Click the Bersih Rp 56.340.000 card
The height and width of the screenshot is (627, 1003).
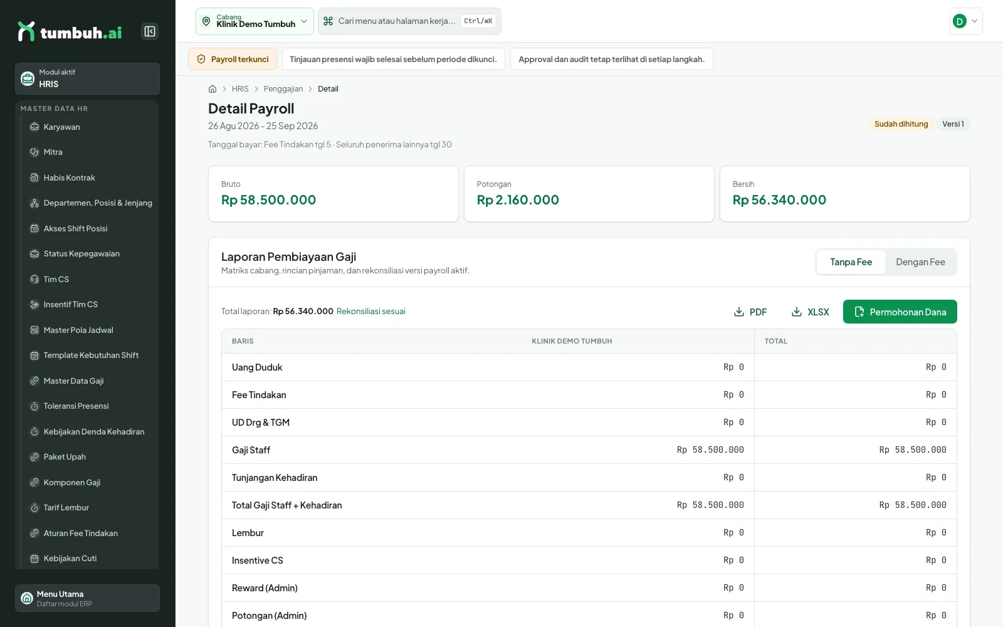pyautogui.click(x=845, y=194)
